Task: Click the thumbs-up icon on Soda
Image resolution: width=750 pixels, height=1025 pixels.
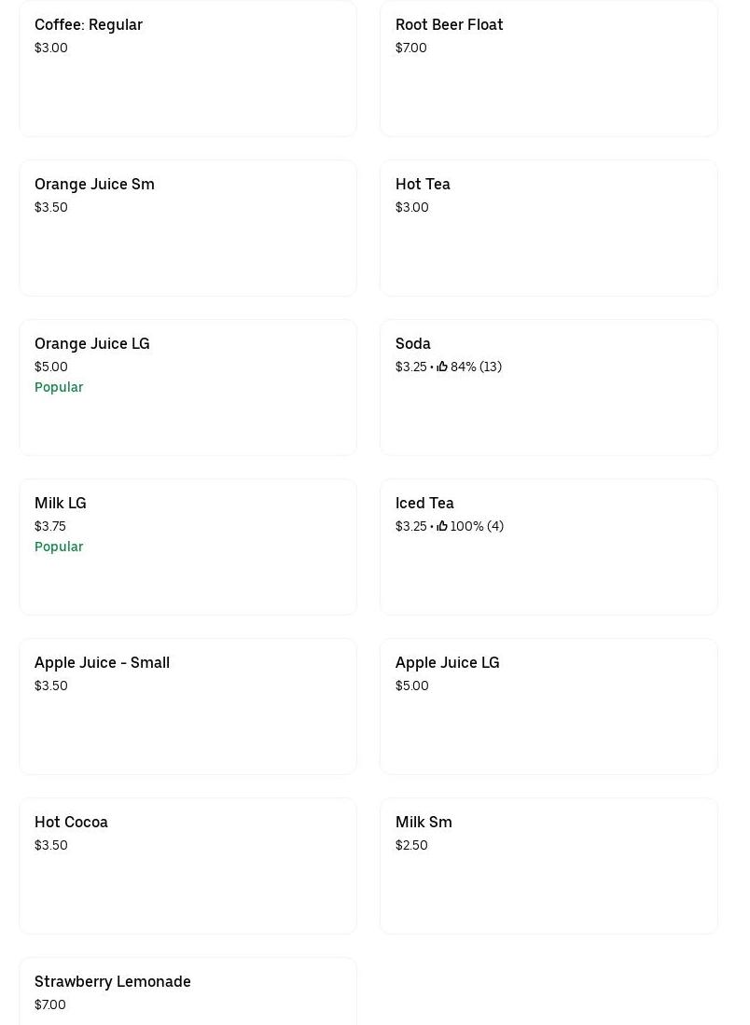Action: (x=442, y=367)
